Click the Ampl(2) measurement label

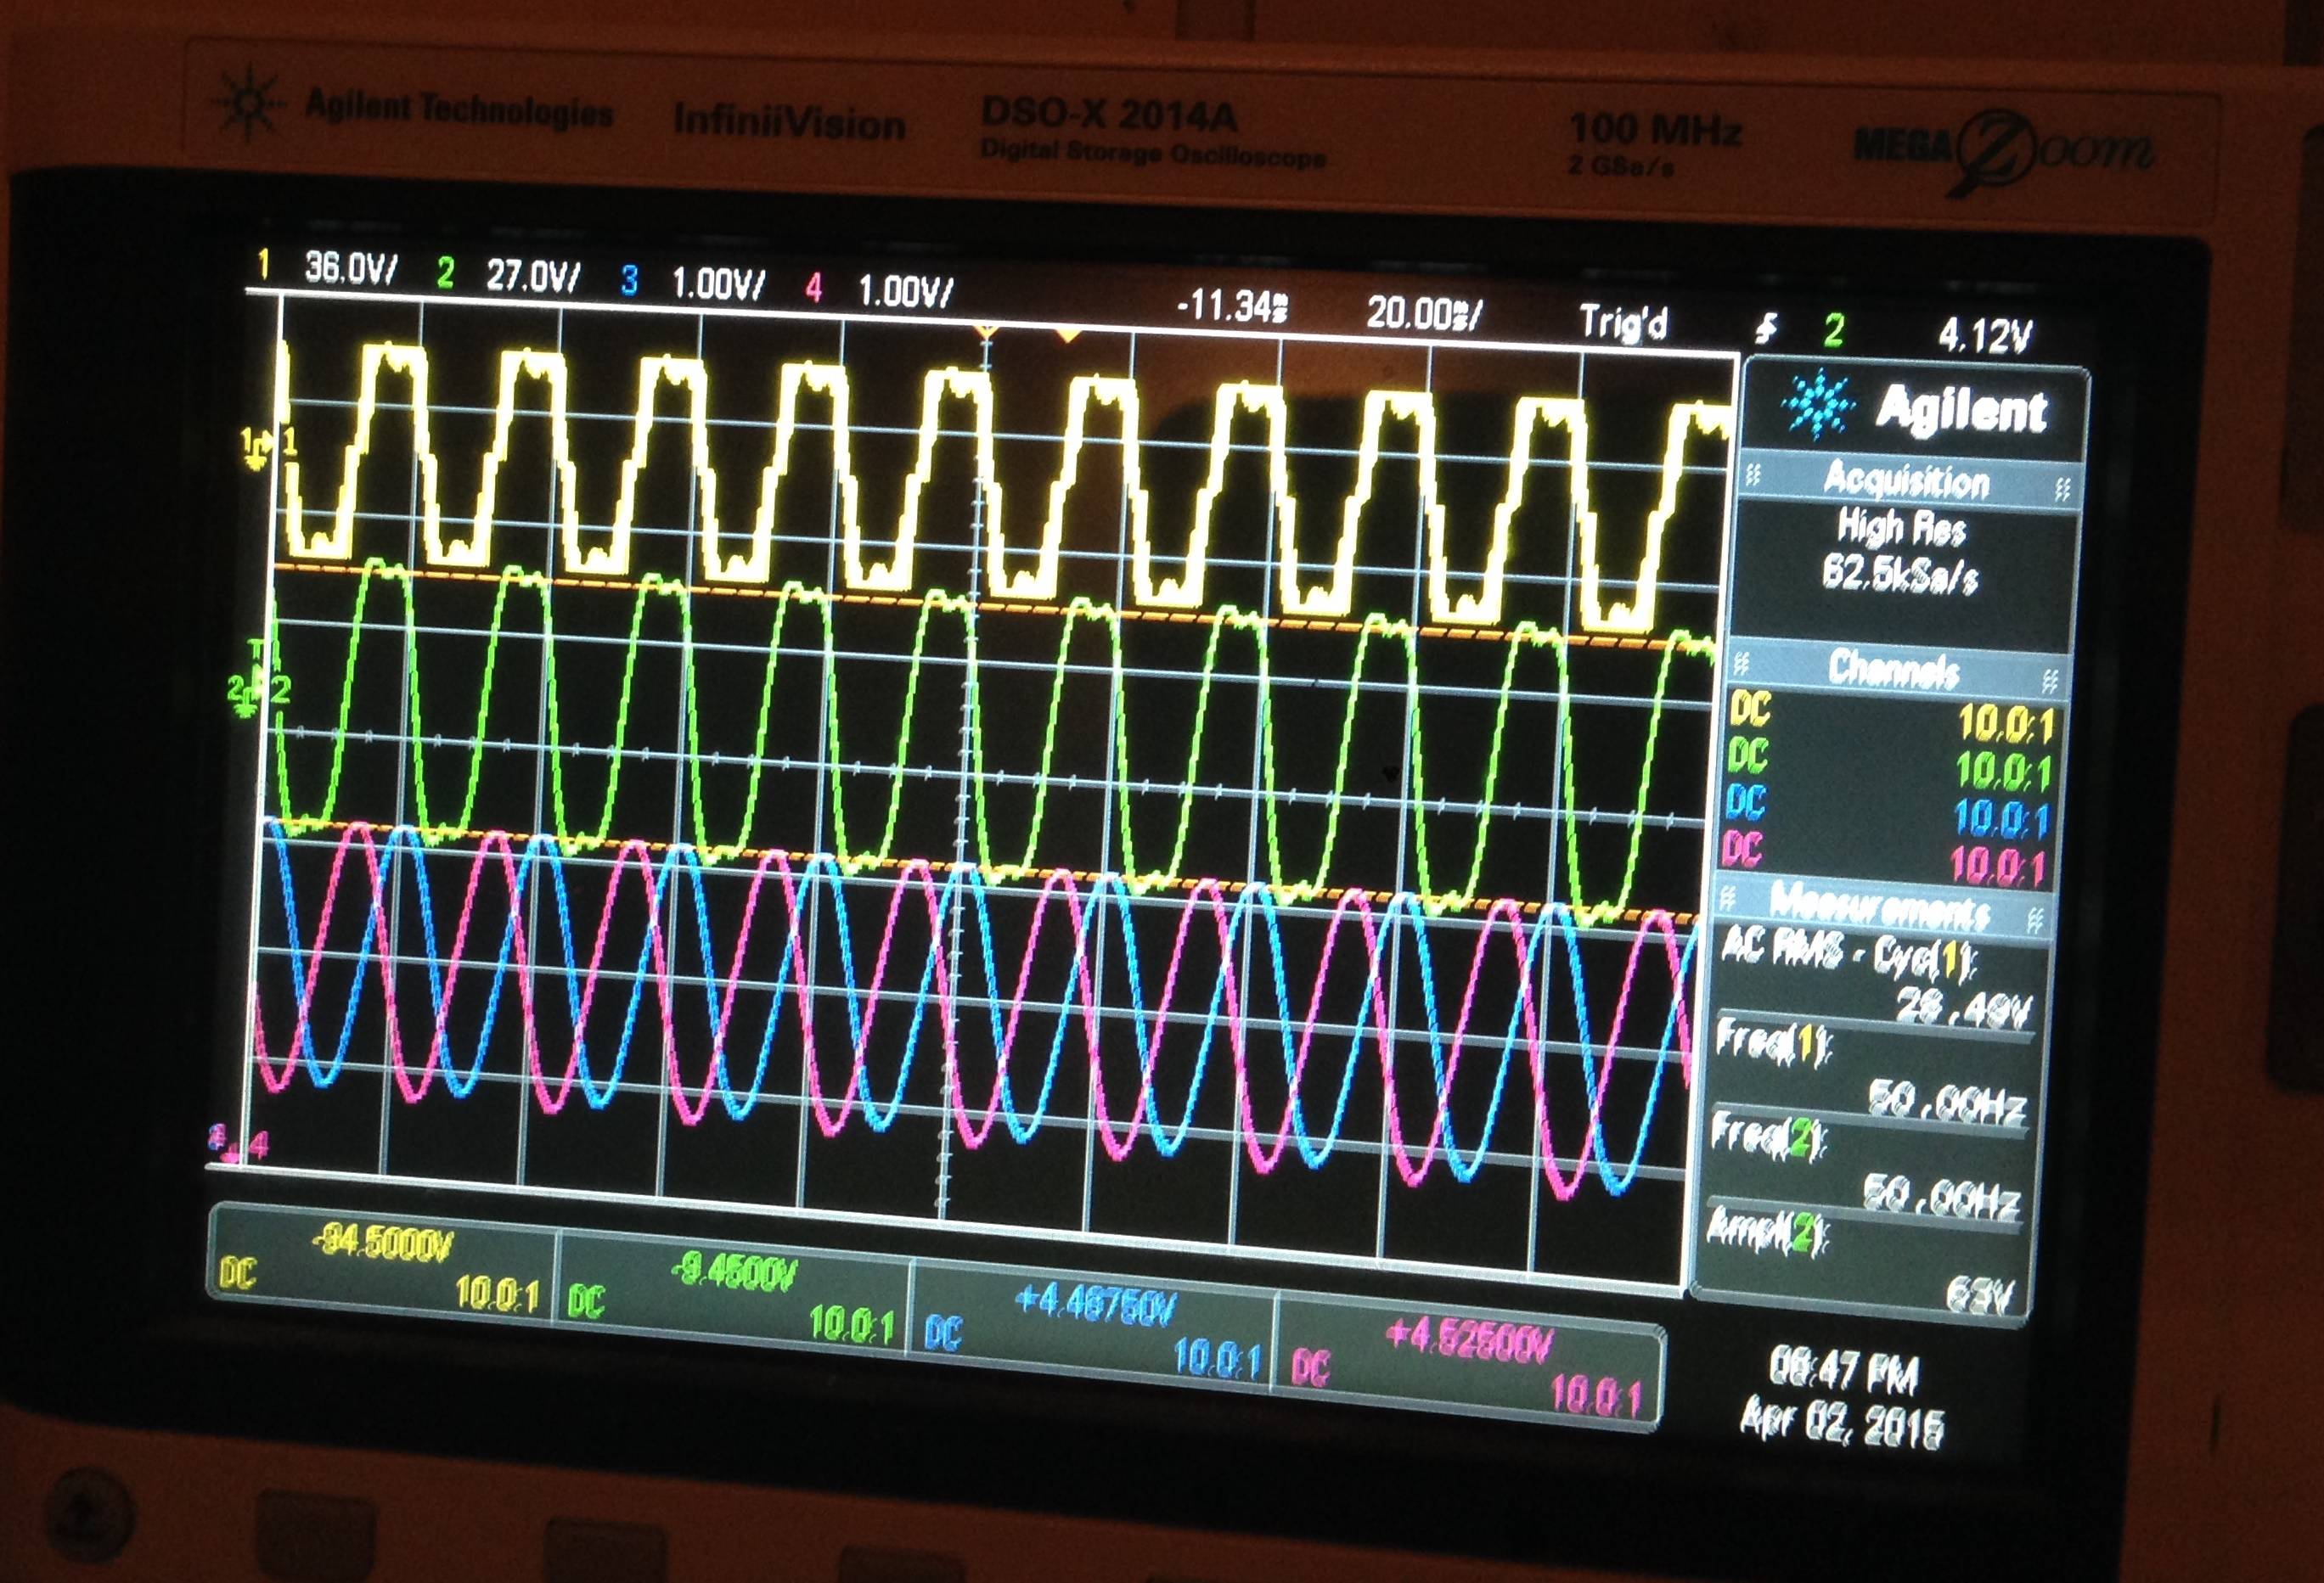click(1766, 1228)
